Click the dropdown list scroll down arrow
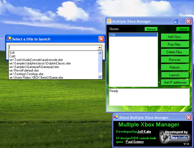 click(100, 77)
